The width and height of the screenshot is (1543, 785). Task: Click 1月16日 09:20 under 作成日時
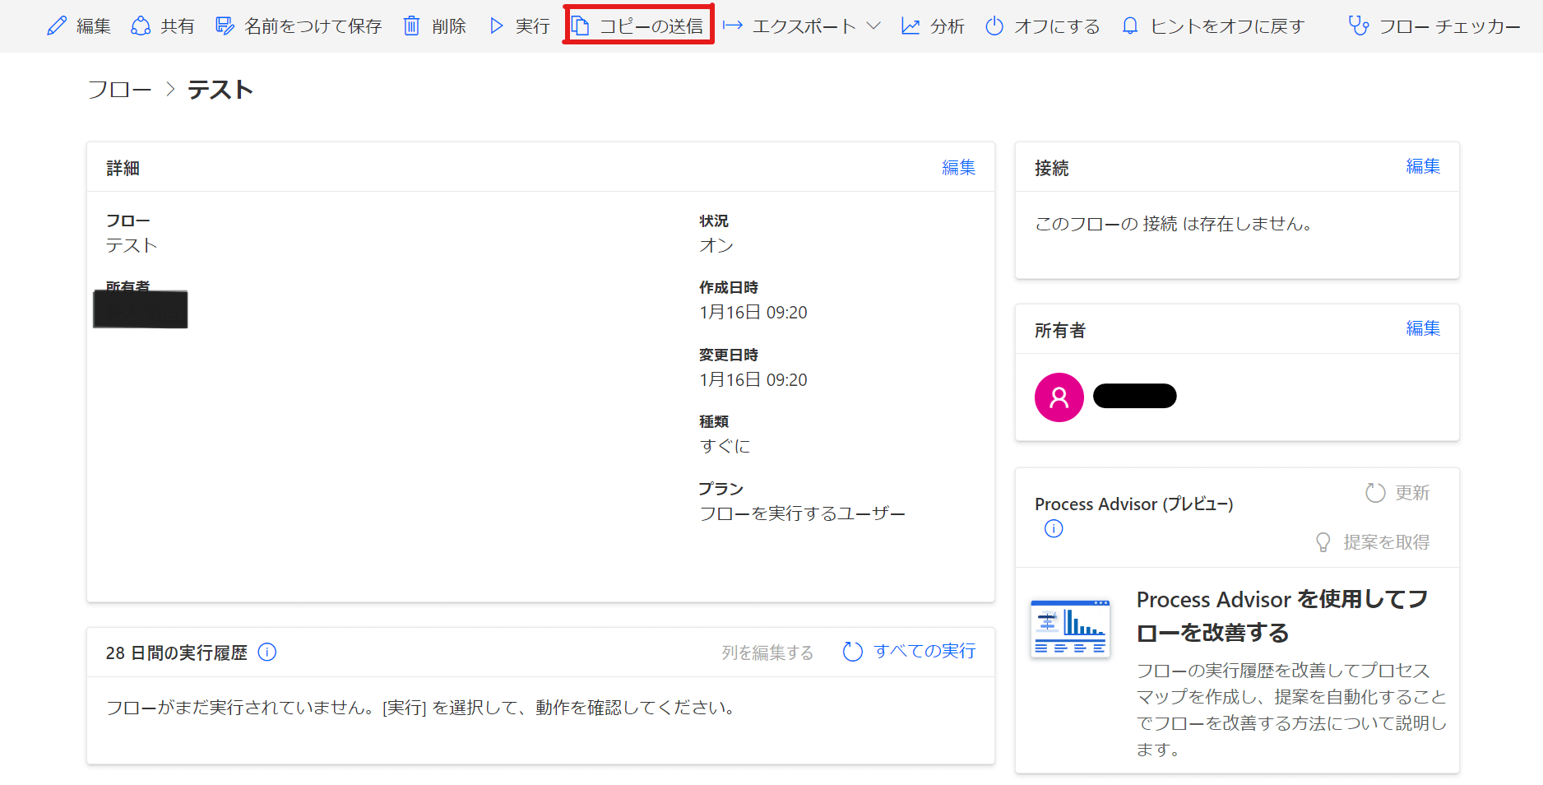click(x=753, y=313)
